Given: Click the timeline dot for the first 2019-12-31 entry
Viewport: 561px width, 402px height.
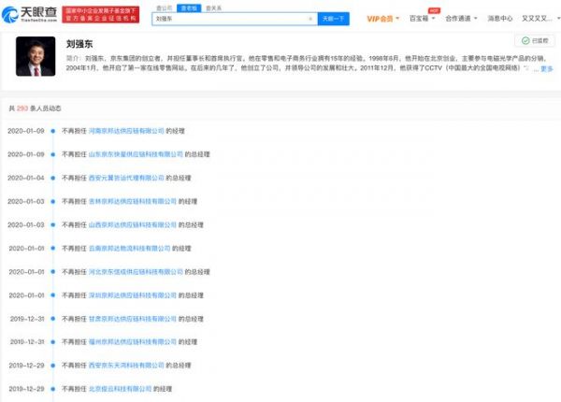Looking at the screenshot, I should [53, 319].
